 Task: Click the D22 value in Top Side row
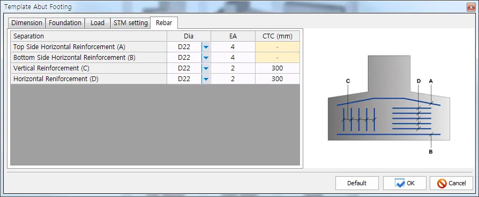[x=184, y=47]
